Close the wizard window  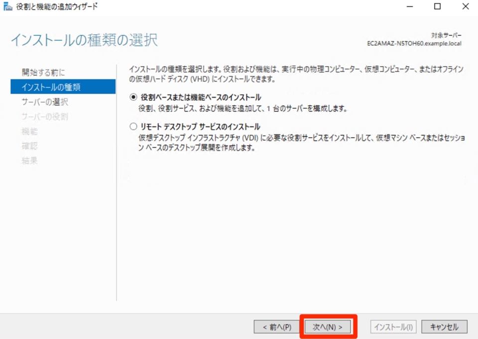[x=466, y=6]
